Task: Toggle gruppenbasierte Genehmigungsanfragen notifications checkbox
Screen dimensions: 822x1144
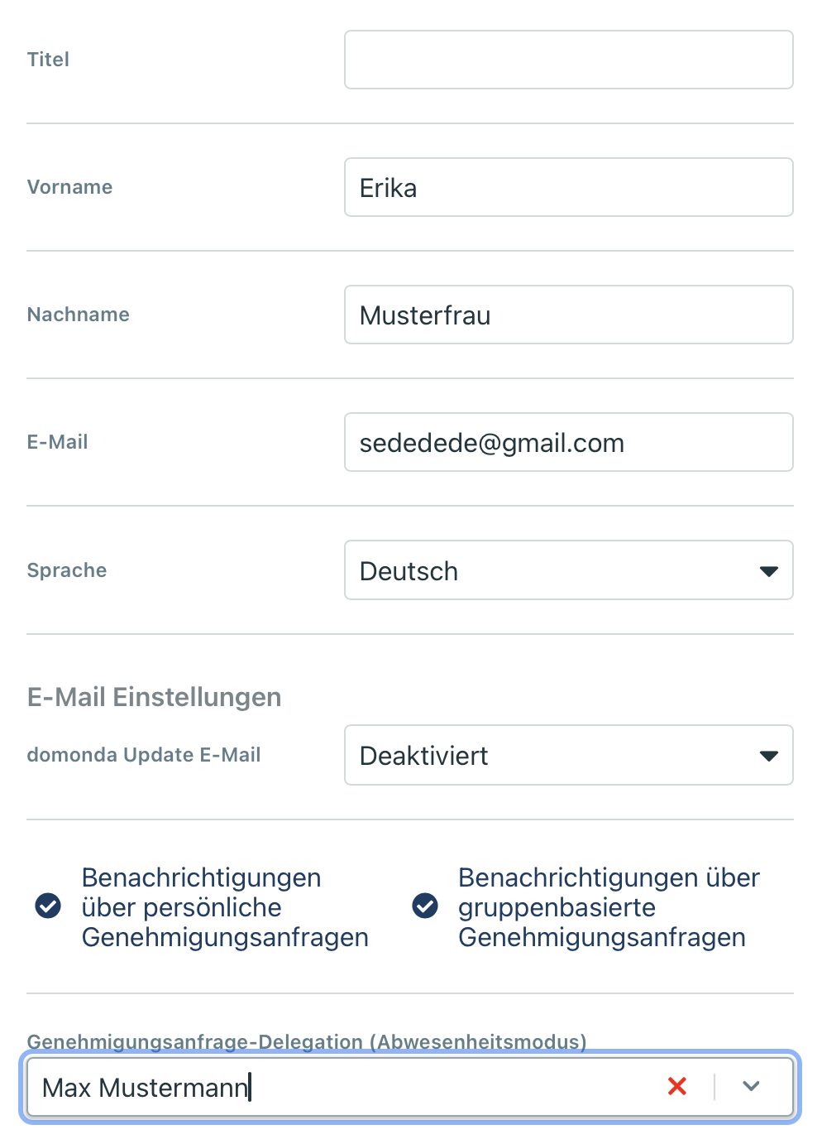Action: click(425, 906)
